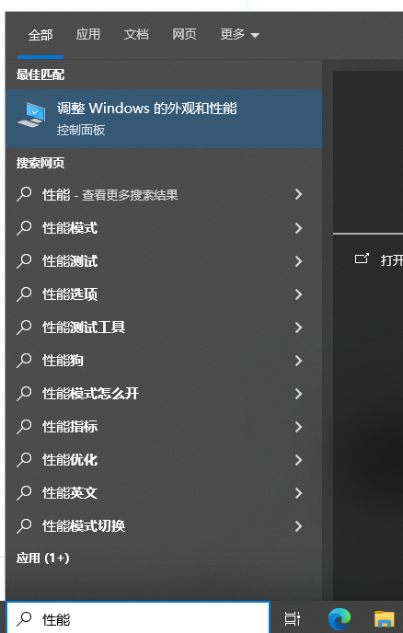The image size is (403, 633).
Task: Open the Microsoft Edge taskbar icon
Action: tap(340, 618)
